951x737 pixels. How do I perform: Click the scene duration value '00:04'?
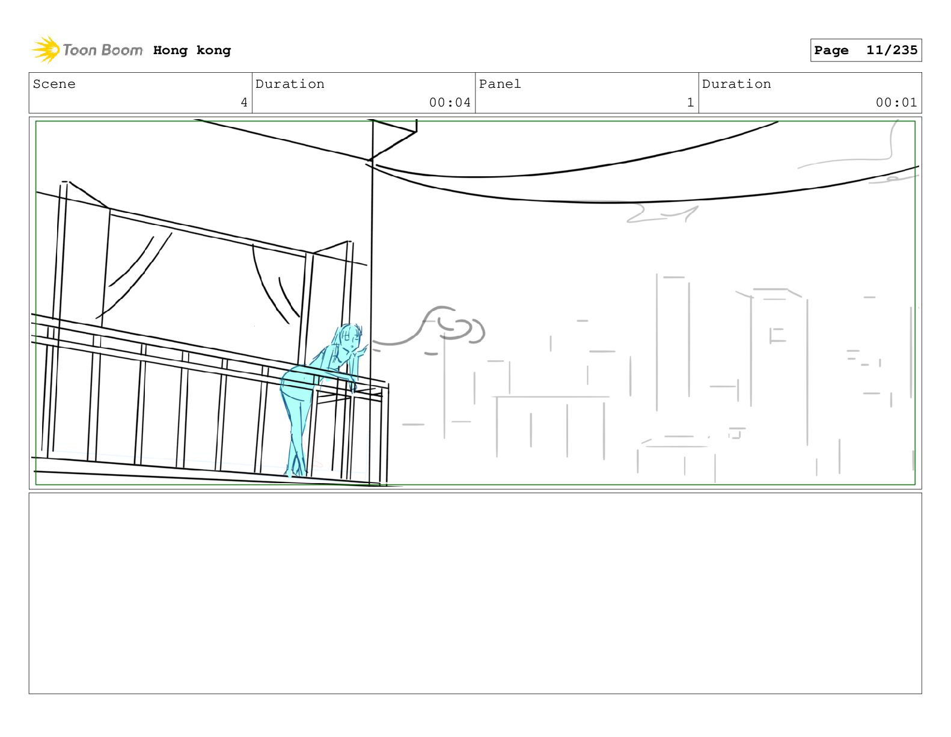[x=450, y=103]
